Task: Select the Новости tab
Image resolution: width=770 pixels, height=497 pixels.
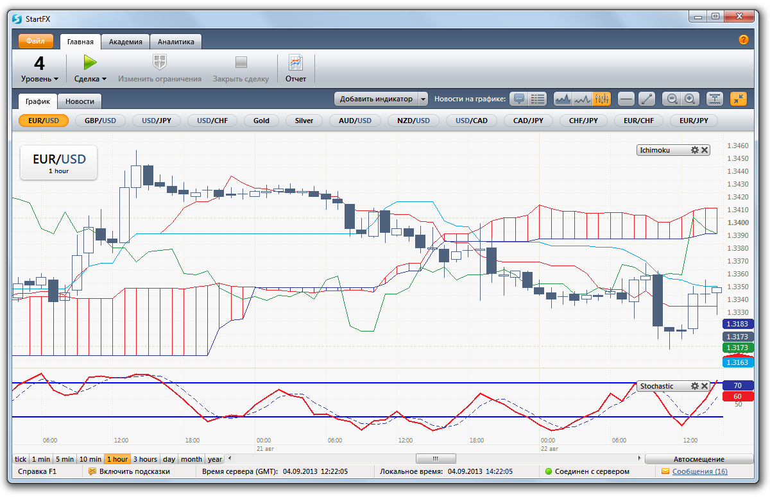Action: [80, 101]
